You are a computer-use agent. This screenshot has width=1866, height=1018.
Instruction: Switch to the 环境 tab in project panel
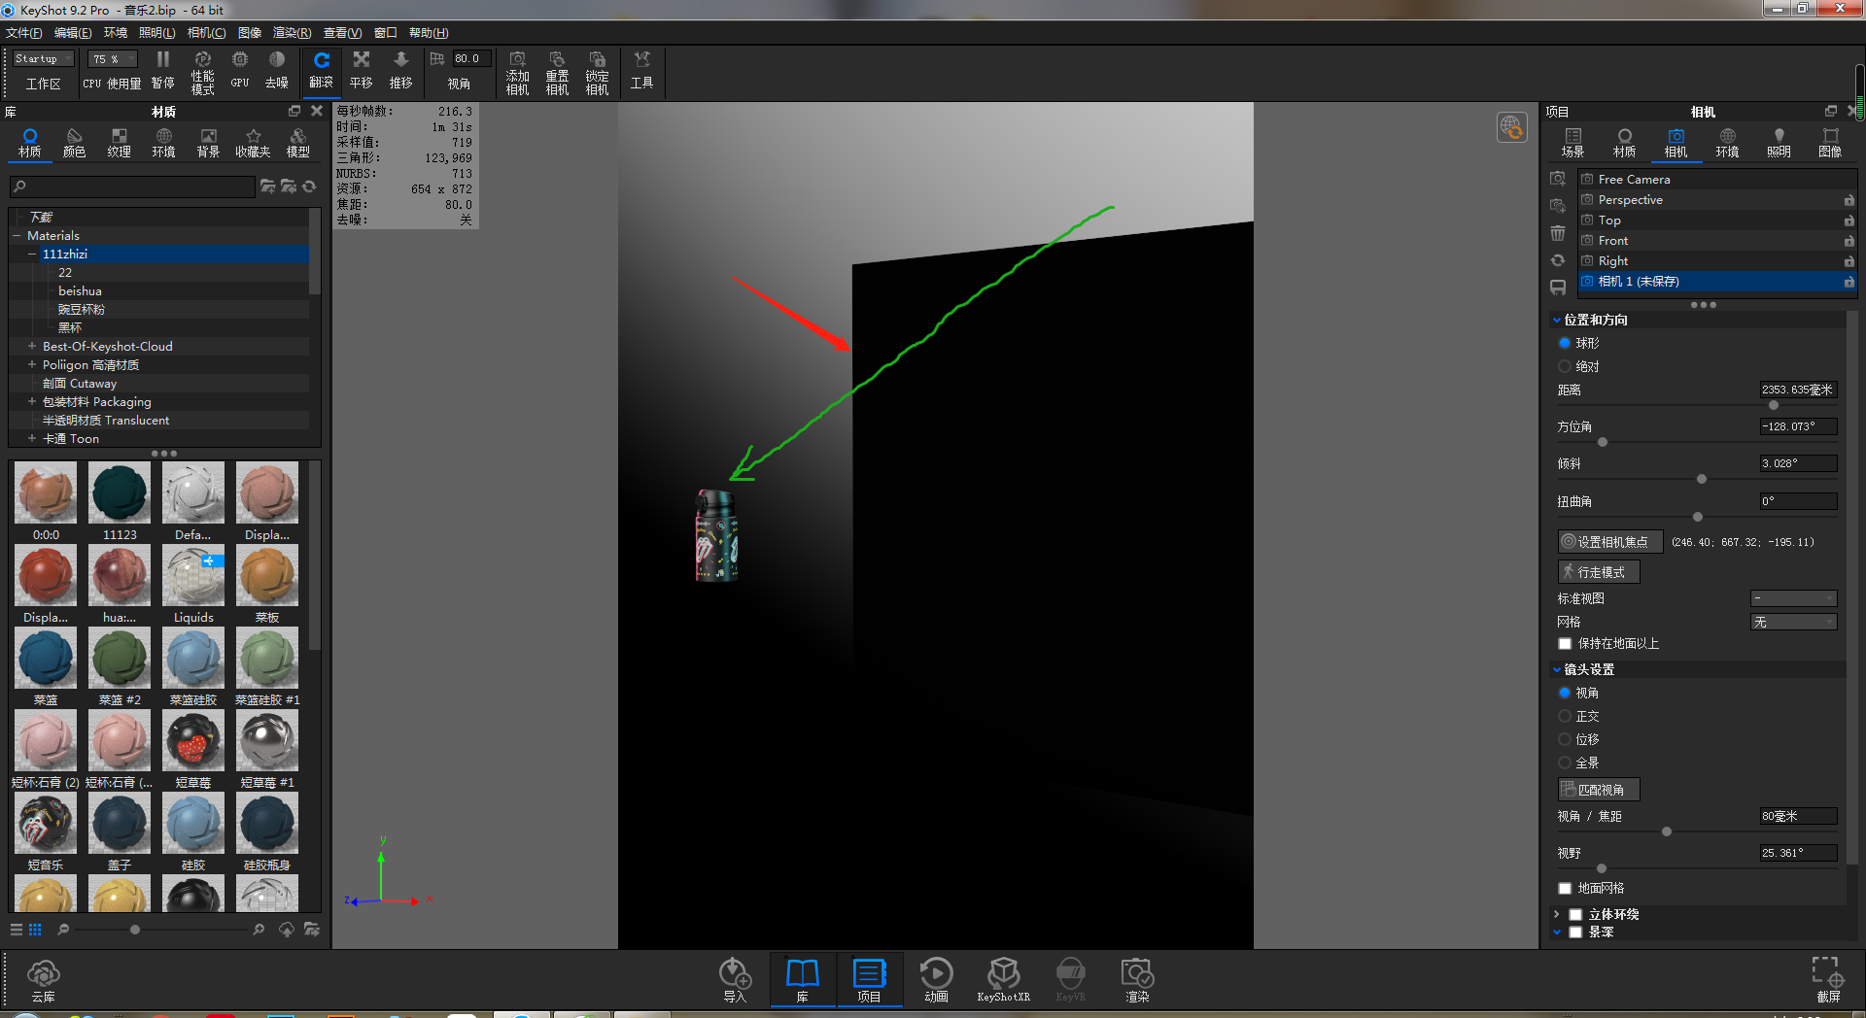click(1727, 141)
